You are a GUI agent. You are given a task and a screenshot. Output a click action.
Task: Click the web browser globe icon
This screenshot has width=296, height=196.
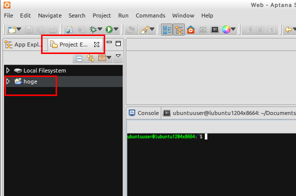(x=69, y=29)
